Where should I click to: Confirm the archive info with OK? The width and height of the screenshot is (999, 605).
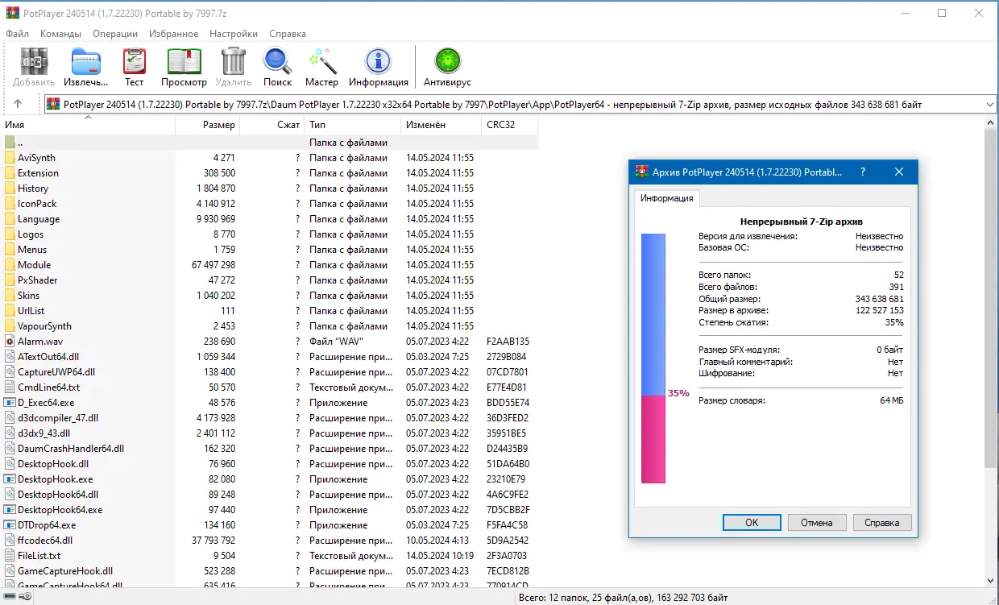coord(751,522)
